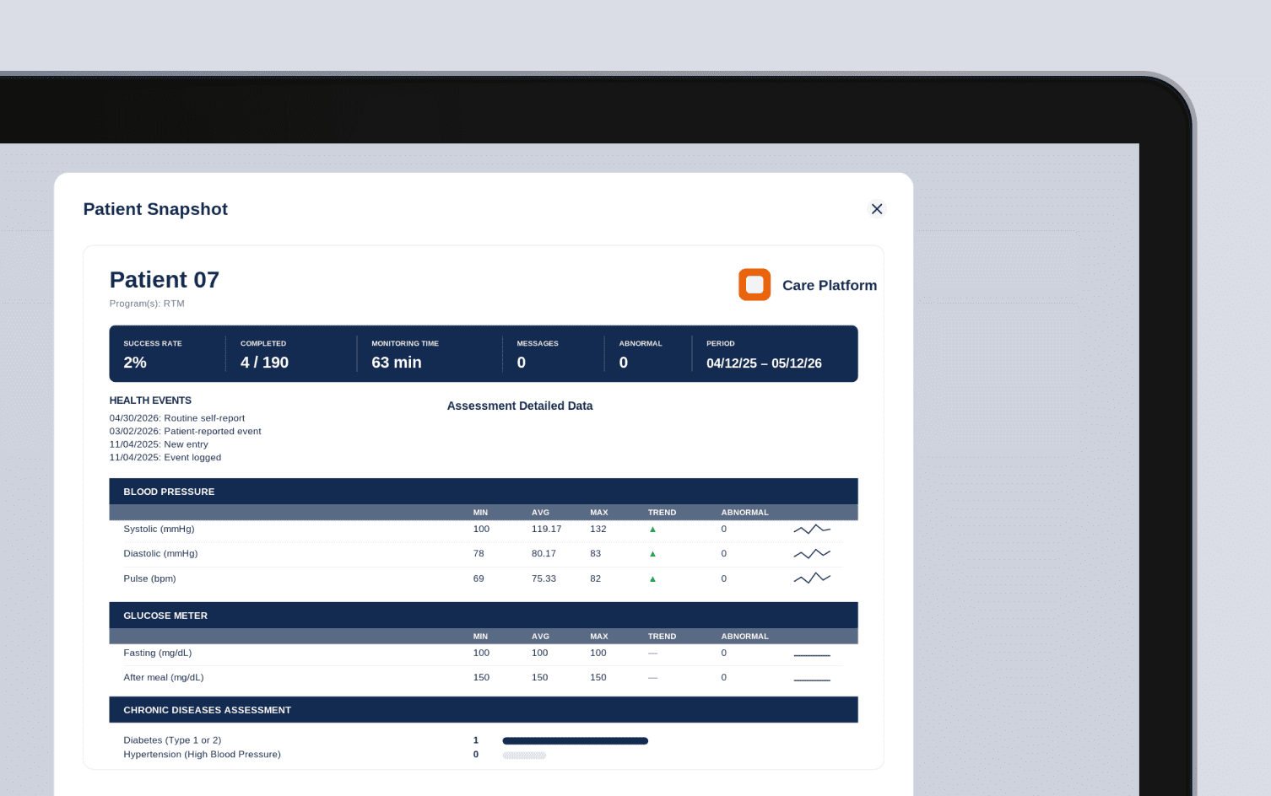Click Diabetes (Type 1 or 2) label
The width and height of the screenshot is (1271, 796).
pyautogui.click(x=172, y=740)
